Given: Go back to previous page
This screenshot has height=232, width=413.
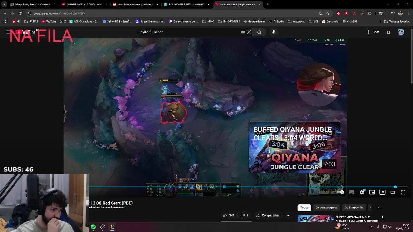Looking at the screenshot, I should point(5,14).
